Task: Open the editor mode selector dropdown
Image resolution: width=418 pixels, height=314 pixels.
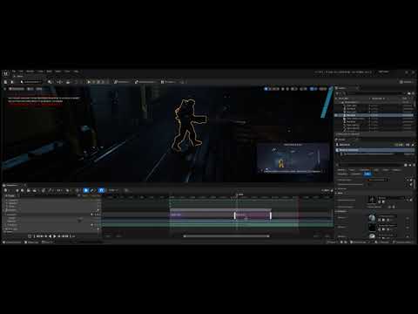Action: [x=30, y=82]
